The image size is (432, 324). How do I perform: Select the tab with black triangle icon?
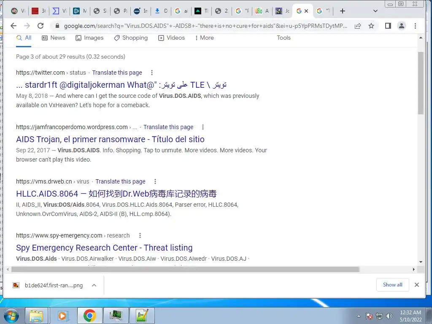[x=201, y=11]
